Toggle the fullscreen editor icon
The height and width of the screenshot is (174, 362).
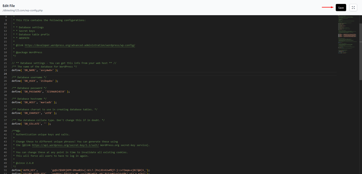tap(353, 8)
